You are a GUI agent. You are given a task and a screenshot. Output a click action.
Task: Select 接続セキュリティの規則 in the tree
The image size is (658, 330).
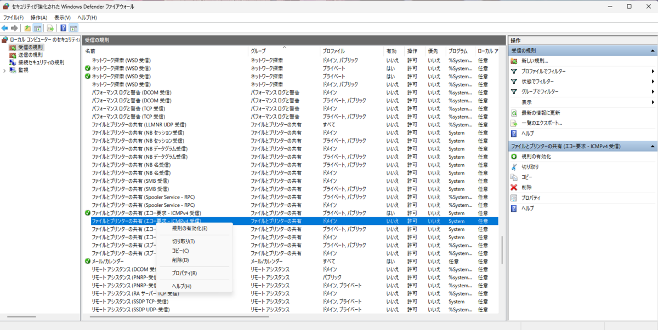[41, 62]
